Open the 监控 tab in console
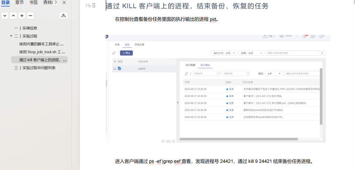Image resolution: width=355 pixels, height=170 pixels. 127,45
